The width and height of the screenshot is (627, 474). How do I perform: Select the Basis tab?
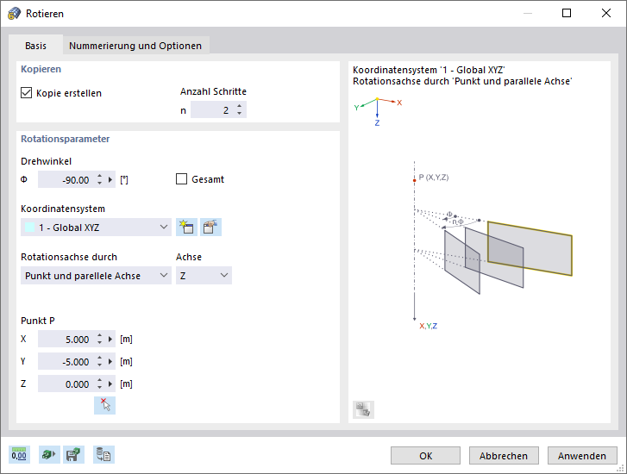(x=36, y=46)
